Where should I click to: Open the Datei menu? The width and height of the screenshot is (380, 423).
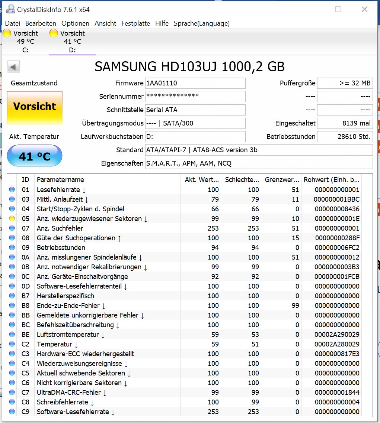[x=12, y=23]
